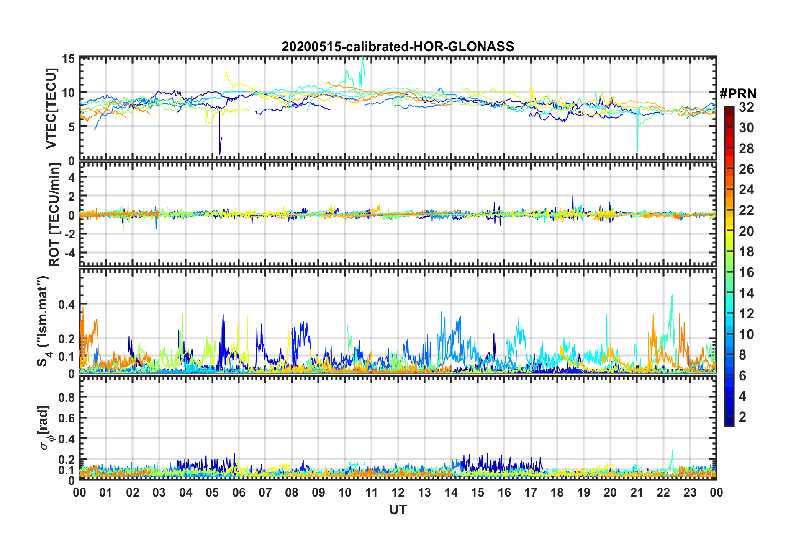Click the PRN colorbar strip
796x533 pixels.
tap(729, 266)
